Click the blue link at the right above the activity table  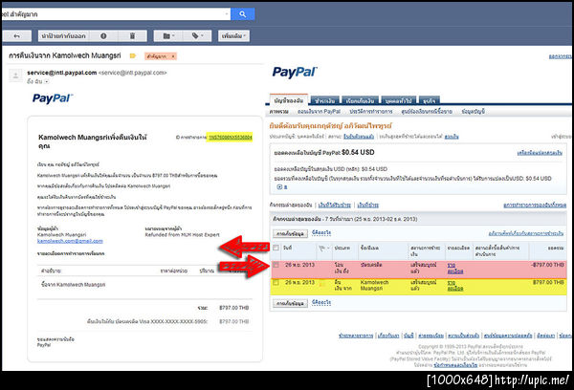(x=535, y=206)
